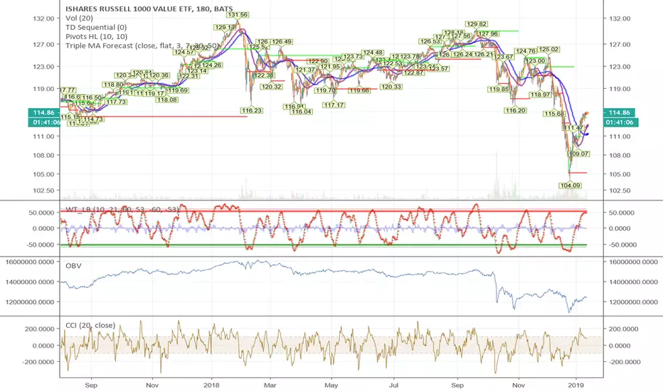Click the 122.90 pivot label
This screenshot has width=663, height=391.
pyautogui.click(x=317, y=62)
